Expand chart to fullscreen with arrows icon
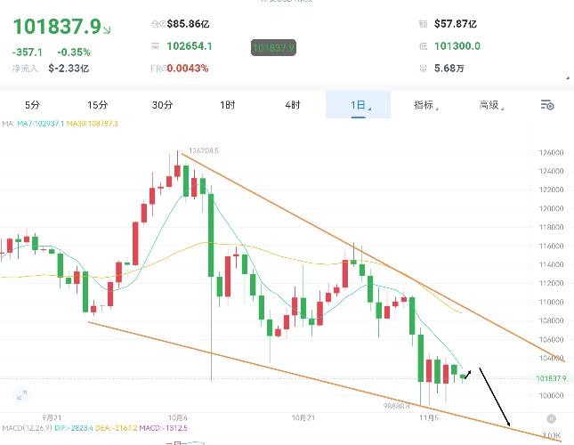574x445 pixels. [x=22, y=395]
